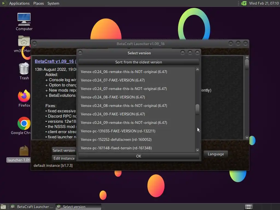Image resolution: width=280 pixels, height=210 pixels.
Task: Confirm selection with the OK button
Action: coord(139,156)
